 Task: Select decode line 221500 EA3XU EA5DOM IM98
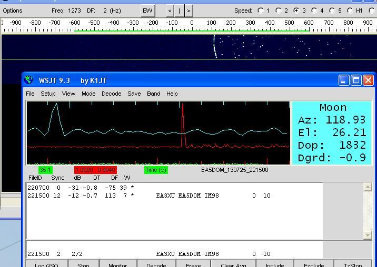coord(149,196)
